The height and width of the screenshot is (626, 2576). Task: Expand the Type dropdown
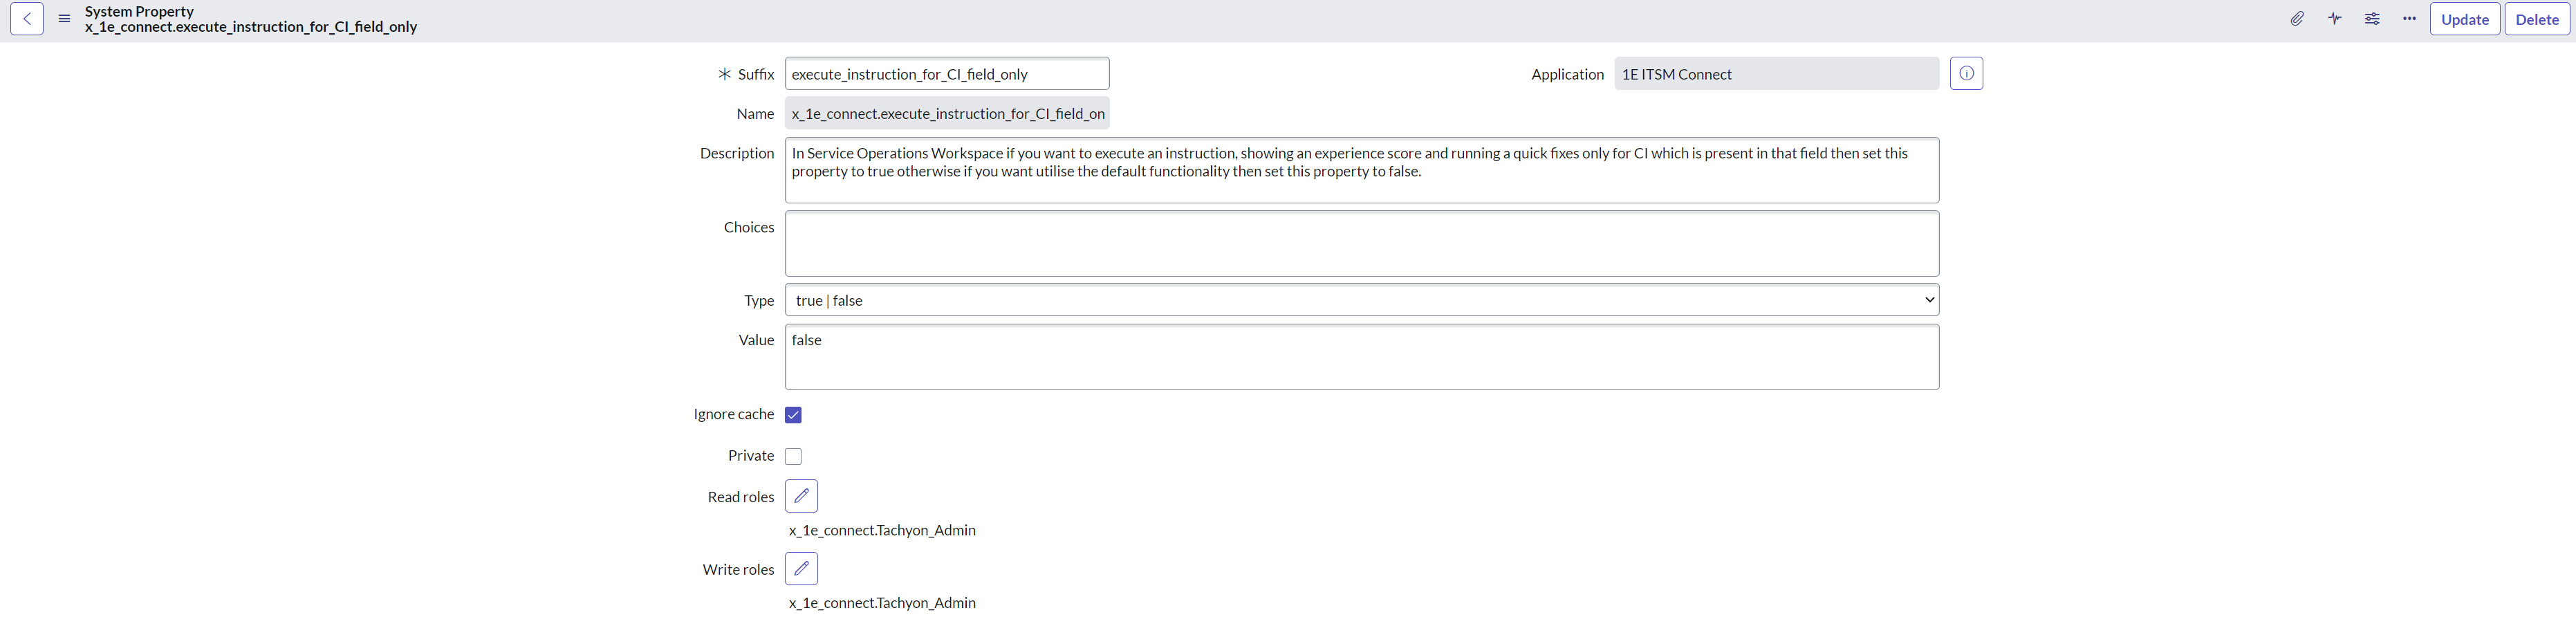tap(1361, 300)
